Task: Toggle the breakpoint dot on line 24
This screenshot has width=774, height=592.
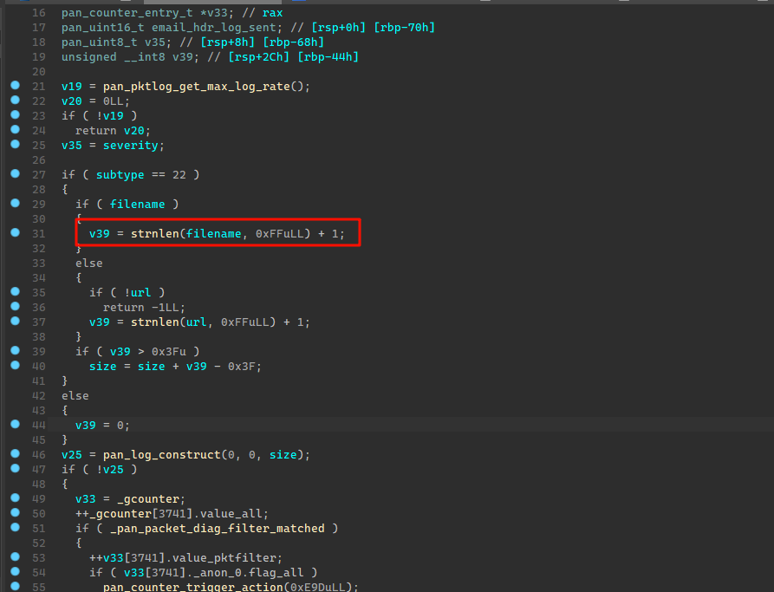Action: click(16, 129)
